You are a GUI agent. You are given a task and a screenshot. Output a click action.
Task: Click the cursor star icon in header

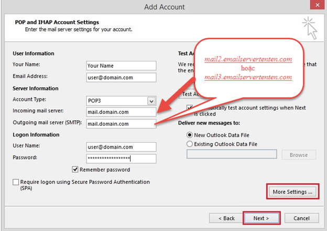309,28
